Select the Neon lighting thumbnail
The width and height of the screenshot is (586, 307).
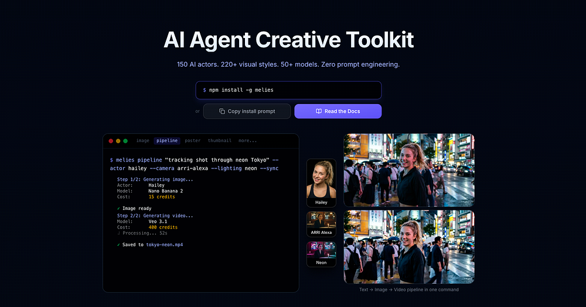[321, 254]
